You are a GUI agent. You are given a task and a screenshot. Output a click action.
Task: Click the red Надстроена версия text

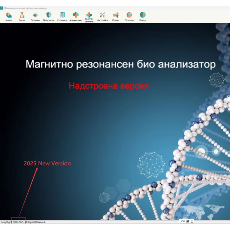coord(109,86)
